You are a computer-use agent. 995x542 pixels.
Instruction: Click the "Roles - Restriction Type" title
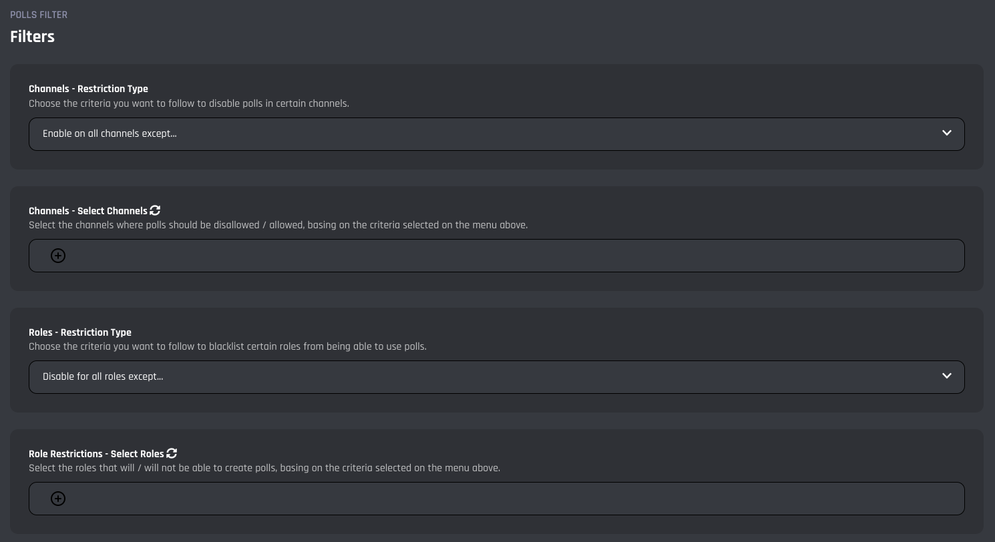point(80,332)
